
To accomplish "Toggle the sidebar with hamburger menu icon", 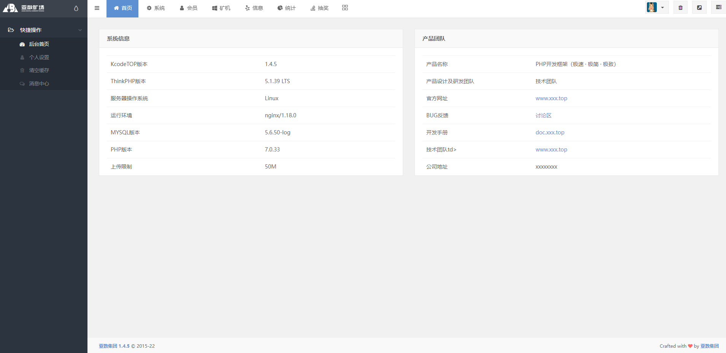I will click(x=97, y=8).
